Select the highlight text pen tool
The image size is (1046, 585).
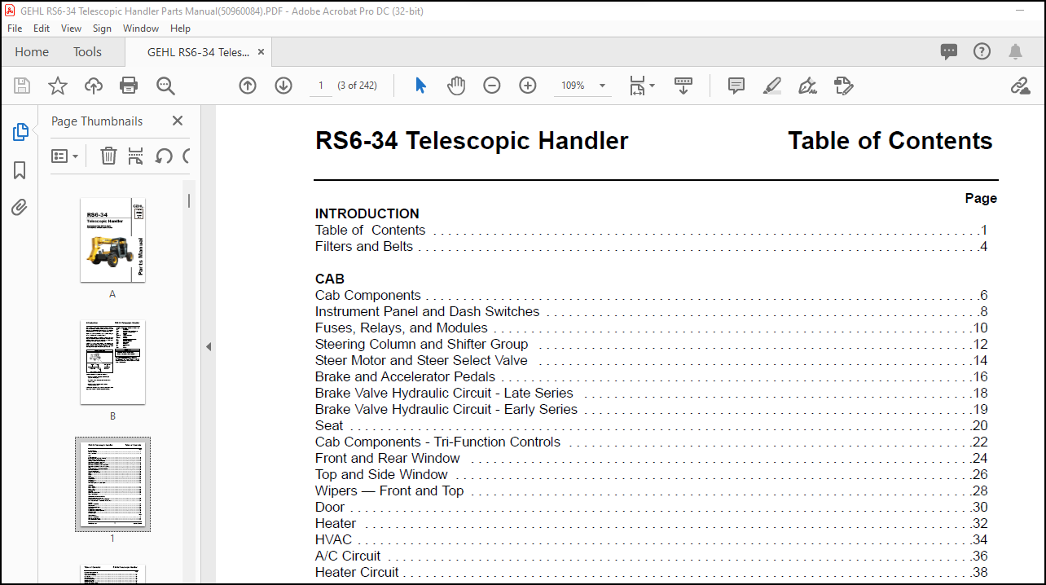[772, 86]
